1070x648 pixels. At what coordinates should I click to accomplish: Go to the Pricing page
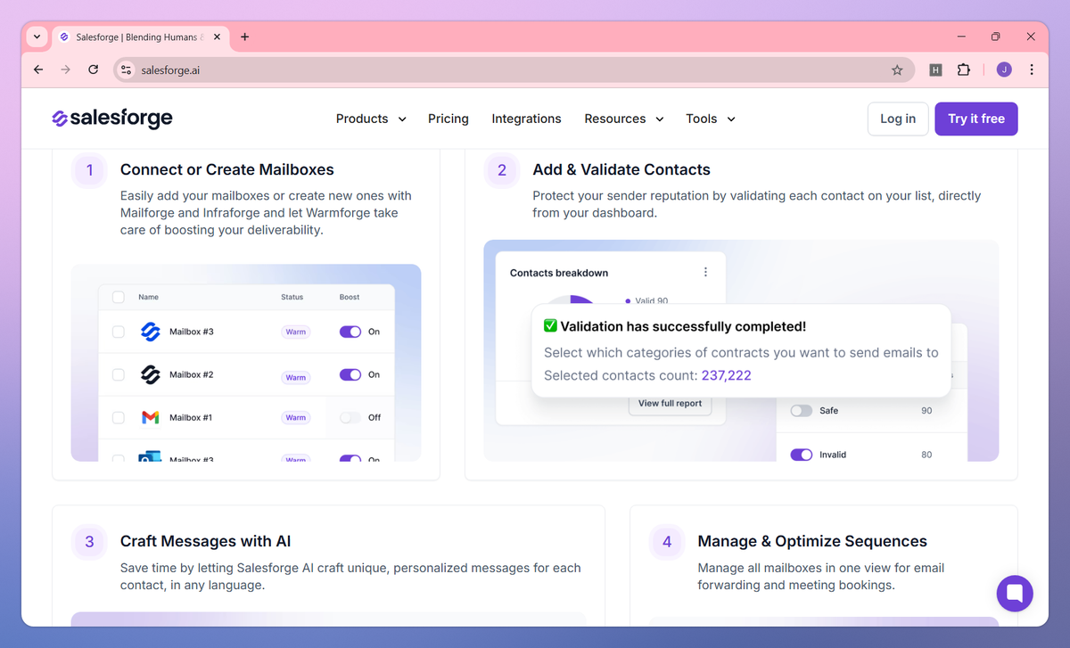[x=448, y=119]
